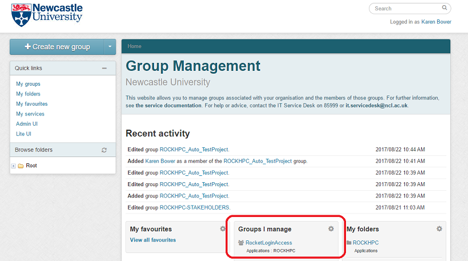Open My folders gear settings
This screenshot has width=468, height=261.
point(439,229)
